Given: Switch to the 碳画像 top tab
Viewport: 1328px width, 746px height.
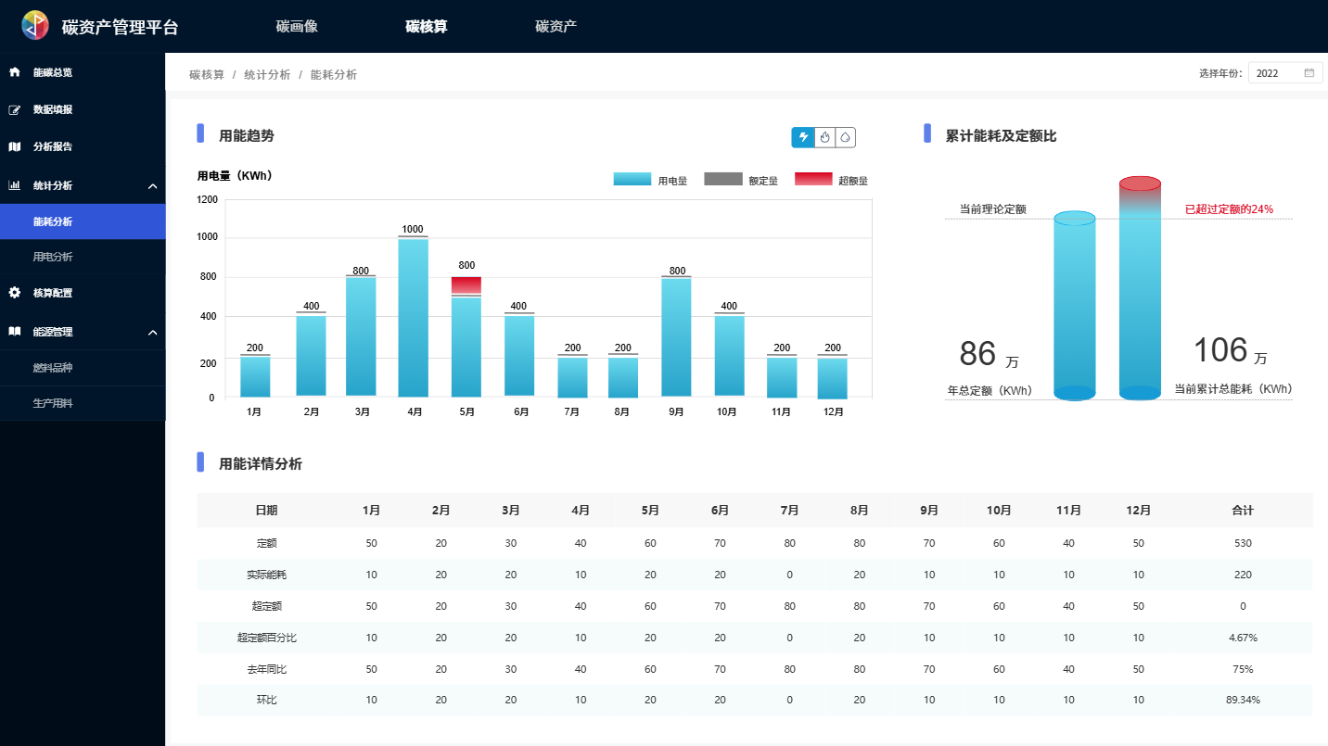Looking at the screenshot, I should (x=297, y=26).
